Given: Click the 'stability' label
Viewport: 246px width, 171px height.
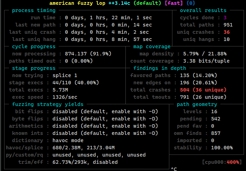Looking at the screenshot, I should 188,148.
